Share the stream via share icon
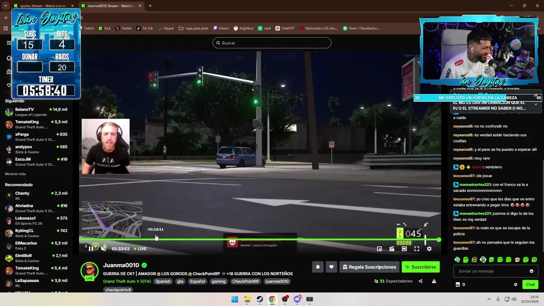 (420, 281)
